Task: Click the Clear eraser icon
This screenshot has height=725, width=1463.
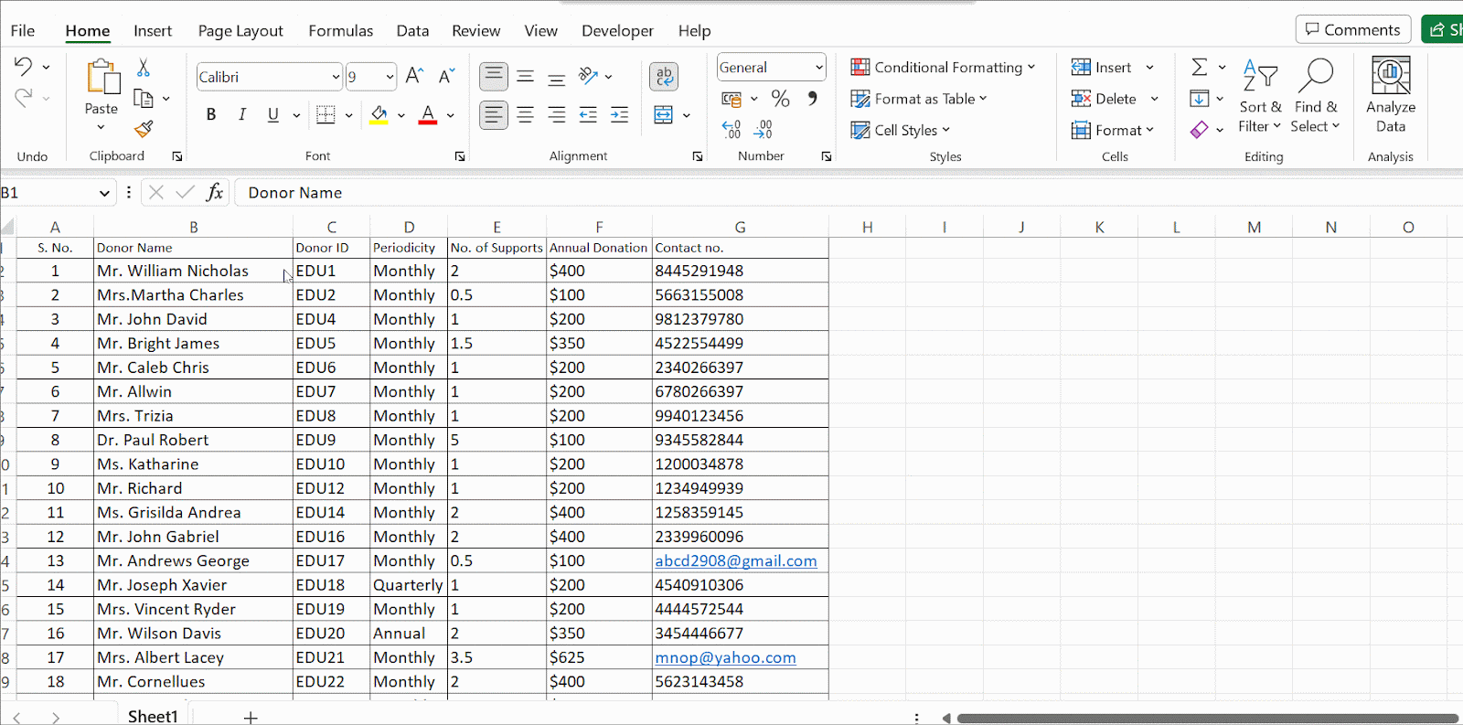Action: coord(1199,130)
